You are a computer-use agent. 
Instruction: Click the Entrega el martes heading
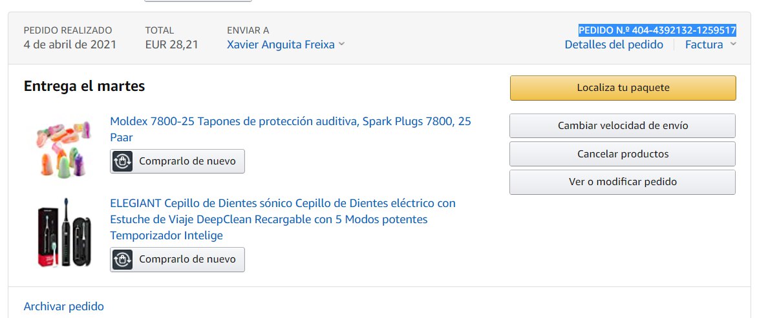(84, 86)
